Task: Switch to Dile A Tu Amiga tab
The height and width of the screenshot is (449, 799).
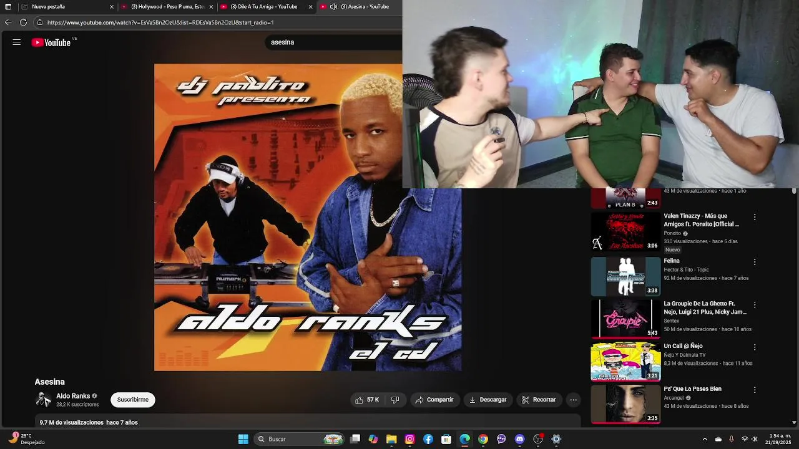Action: tap(267, 7)
